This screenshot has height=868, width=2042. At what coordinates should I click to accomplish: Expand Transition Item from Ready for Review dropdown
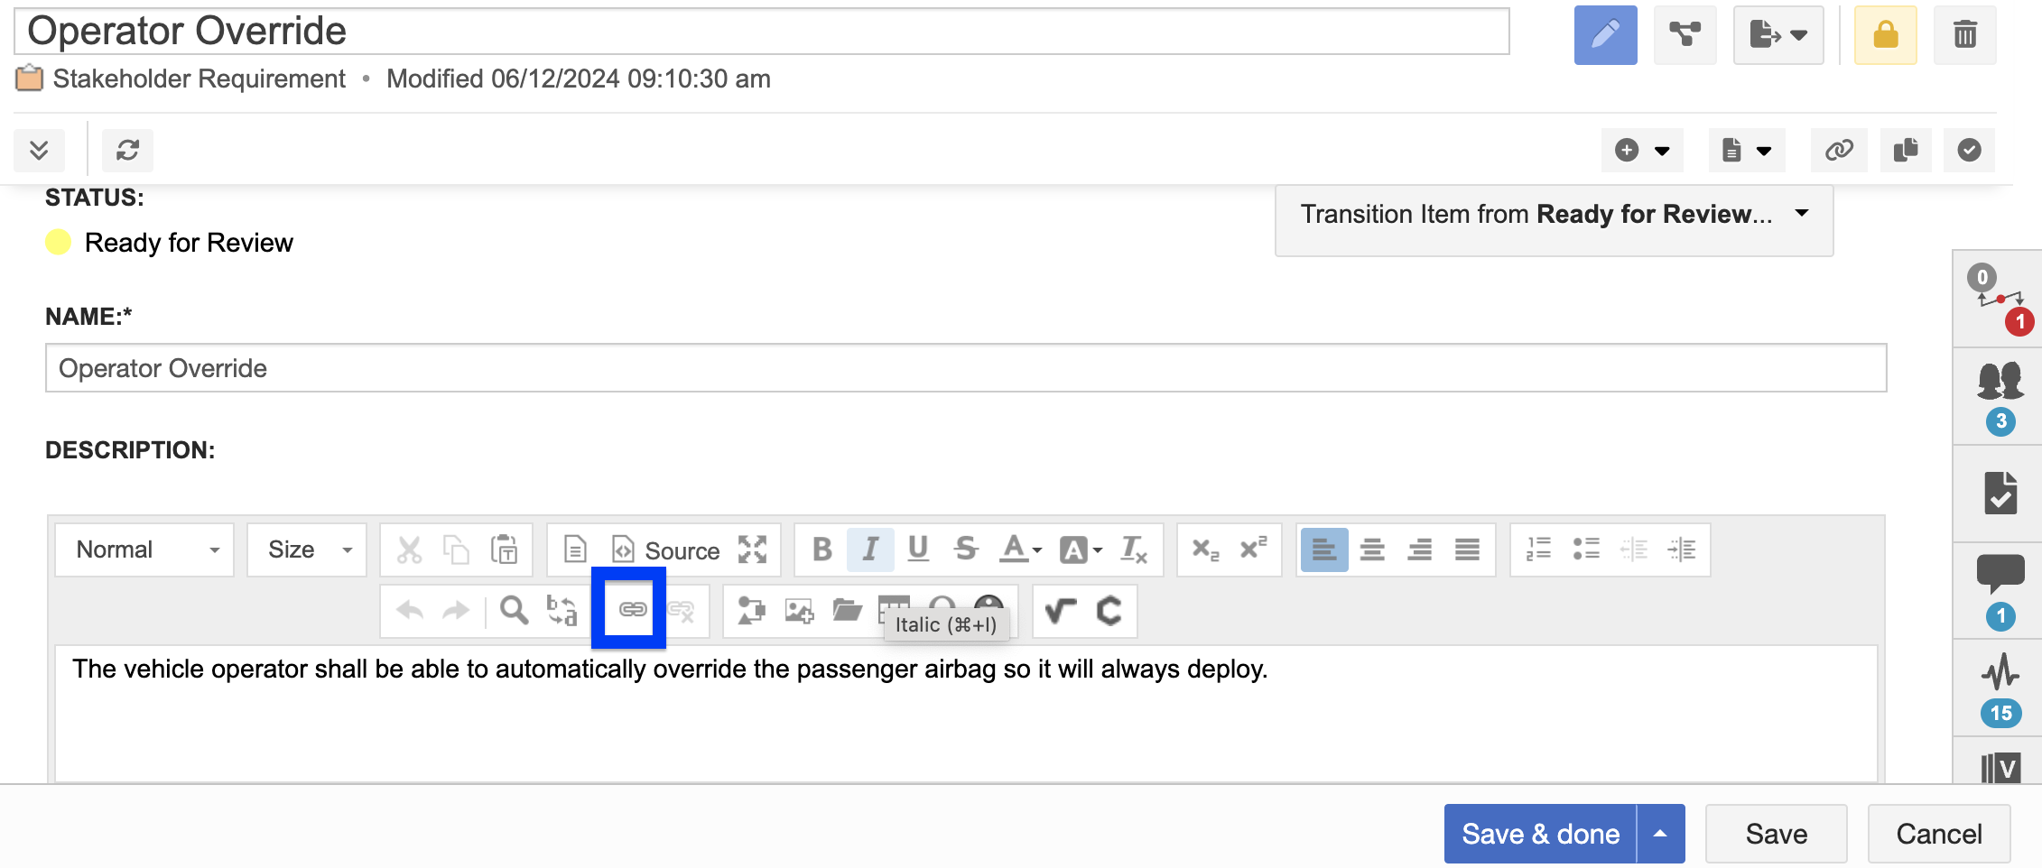[x=1553, y=215]
